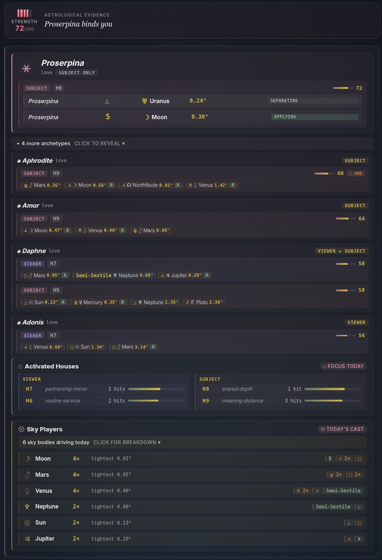Click the Sky Players target header icon
The width and height of the screenshot is (382, 560).
coord(21,429)
